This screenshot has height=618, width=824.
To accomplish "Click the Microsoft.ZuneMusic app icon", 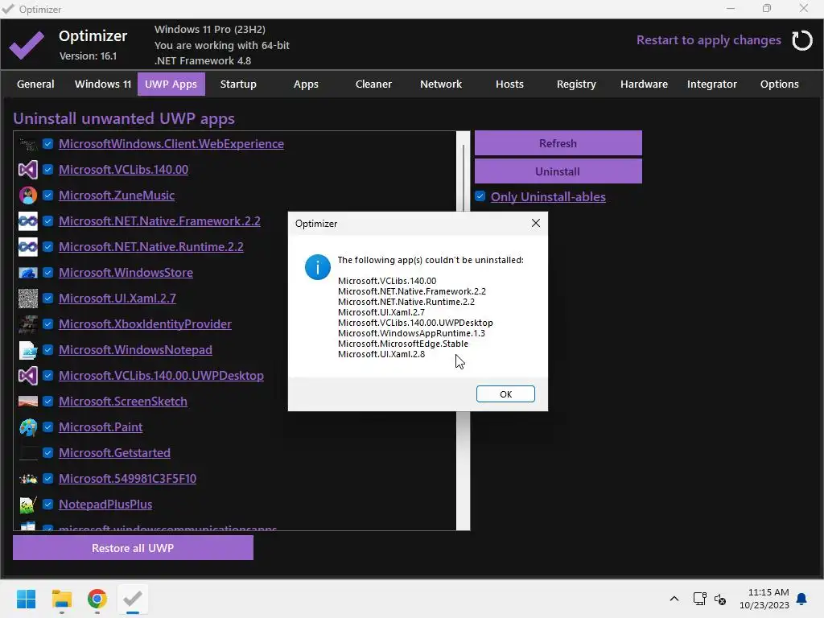I will pos(28,196).
